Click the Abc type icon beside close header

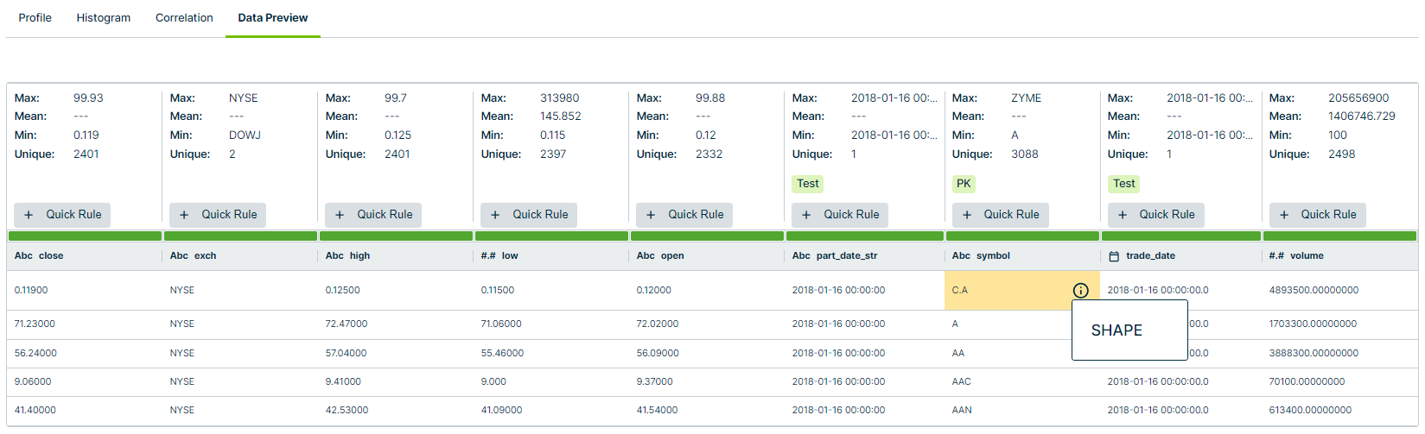(x=23, y=256)
